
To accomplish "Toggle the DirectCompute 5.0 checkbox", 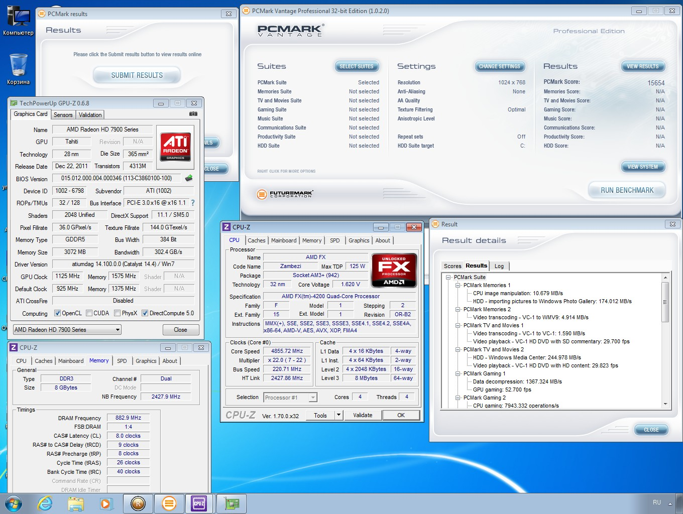I will tap(145, 313).
